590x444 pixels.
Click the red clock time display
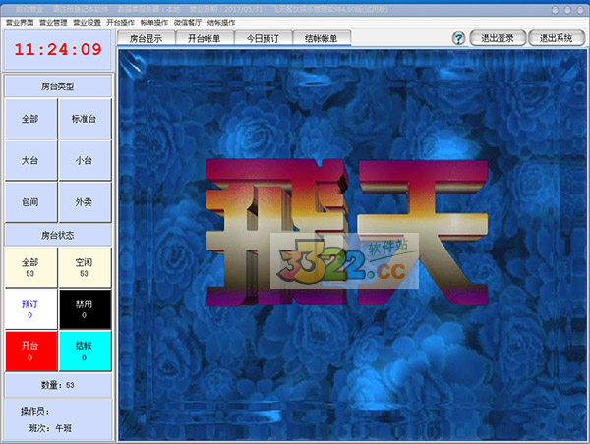coord(58,49)
